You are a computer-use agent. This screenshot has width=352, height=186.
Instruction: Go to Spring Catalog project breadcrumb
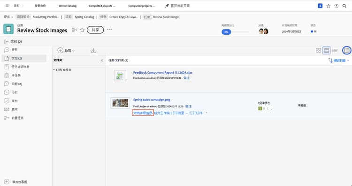[84, 17]
